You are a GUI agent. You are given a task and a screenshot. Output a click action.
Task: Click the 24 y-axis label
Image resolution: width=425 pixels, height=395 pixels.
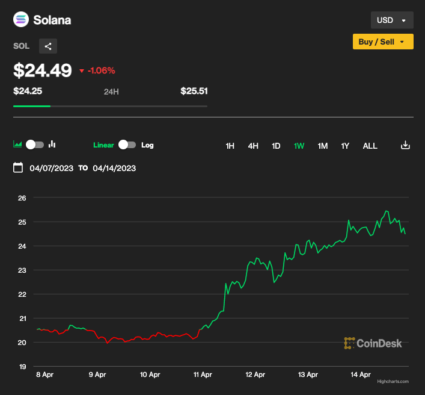click(x=22, y=246)
